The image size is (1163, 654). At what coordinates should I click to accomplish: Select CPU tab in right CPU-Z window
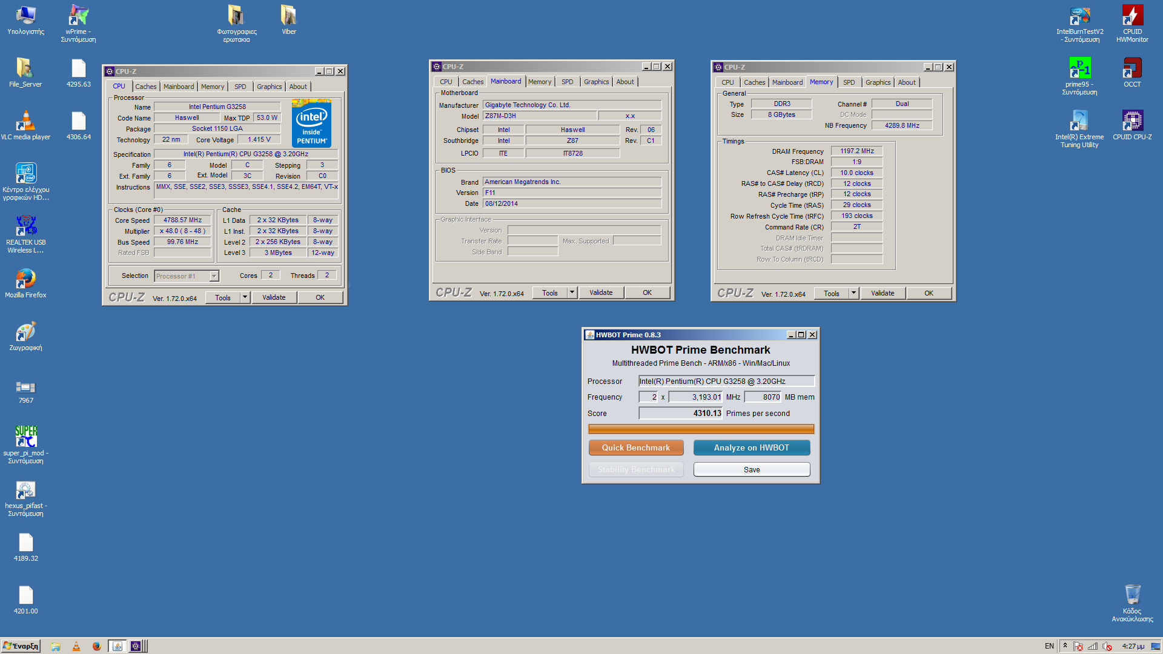(727, 82)
